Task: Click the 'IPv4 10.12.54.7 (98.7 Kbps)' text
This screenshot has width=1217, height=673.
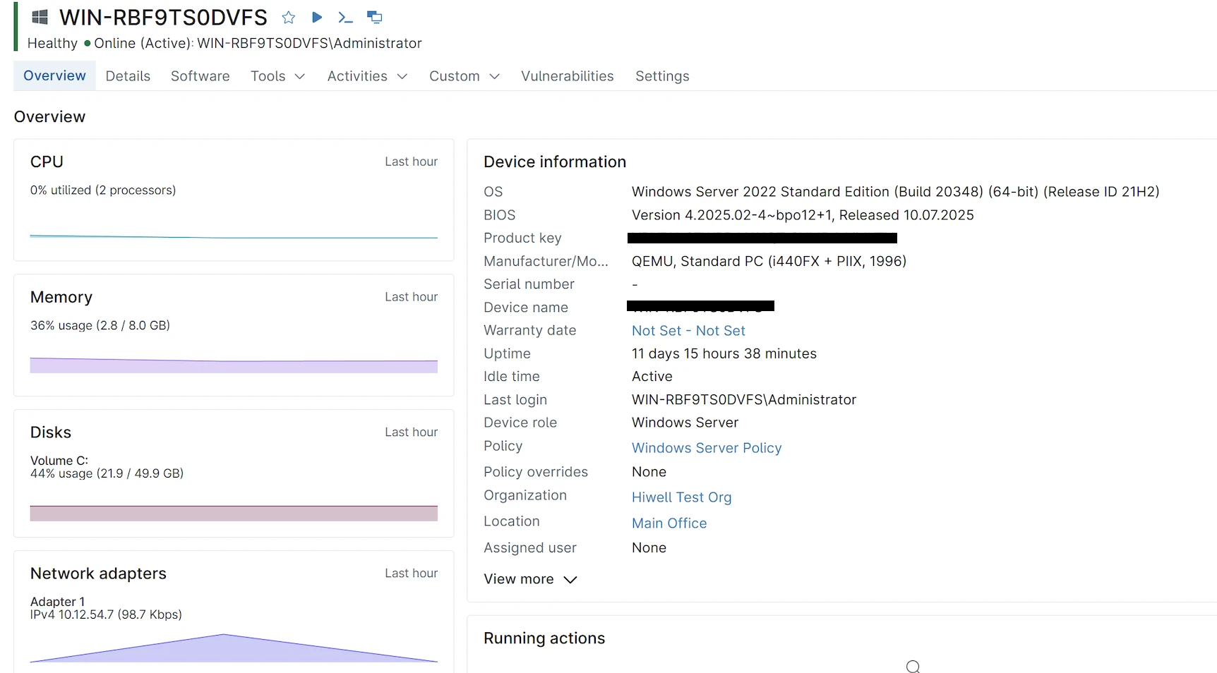Action: pos(106,614)
